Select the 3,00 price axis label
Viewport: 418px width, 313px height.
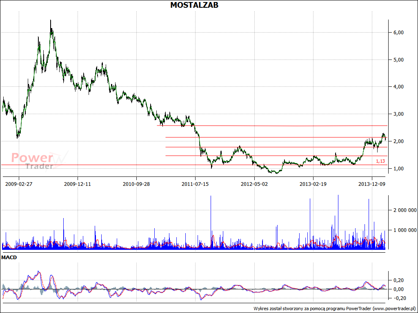[x=398, y=114]
